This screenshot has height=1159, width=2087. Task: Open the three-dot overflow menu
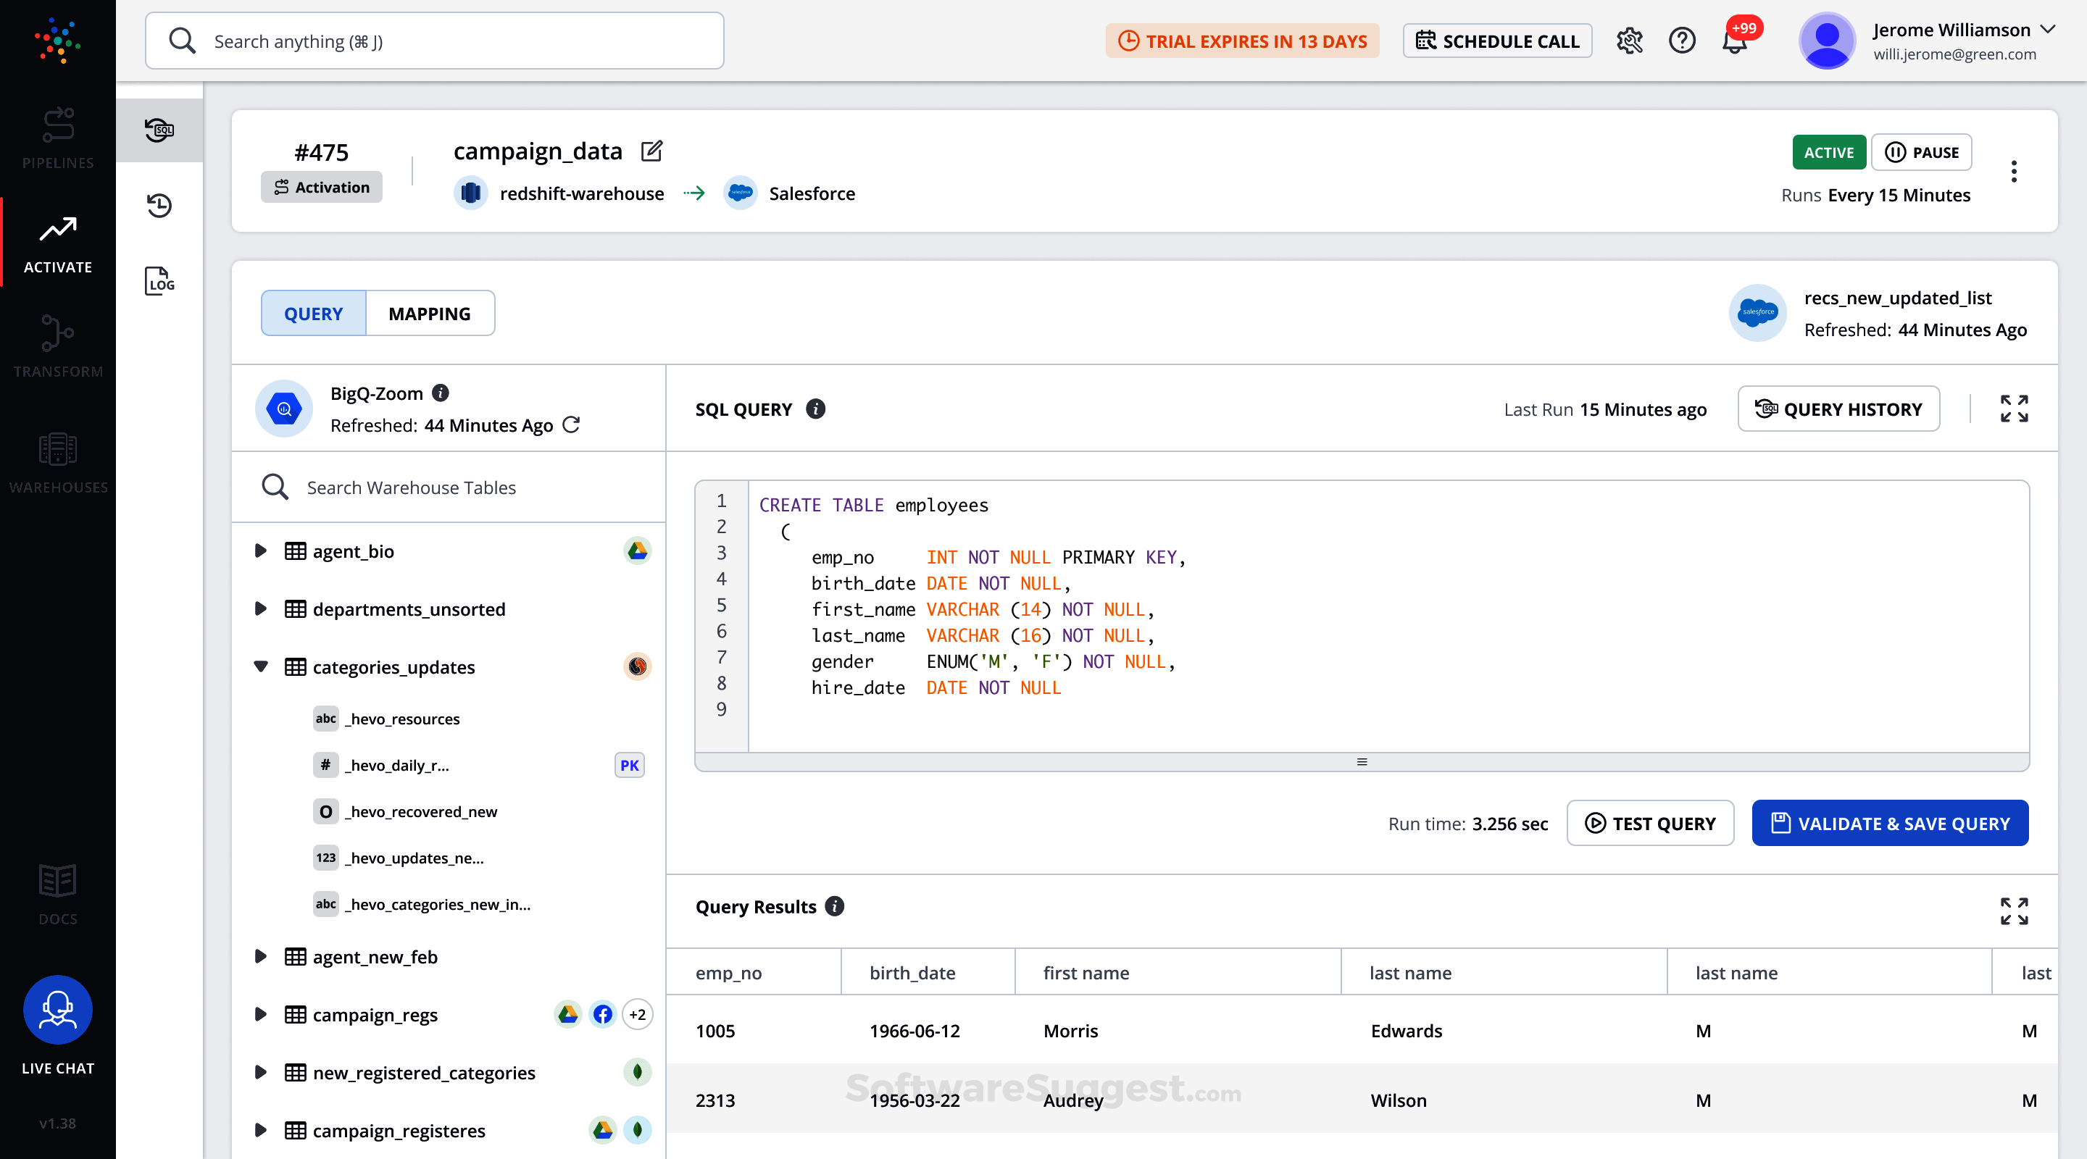[2014, 172]
